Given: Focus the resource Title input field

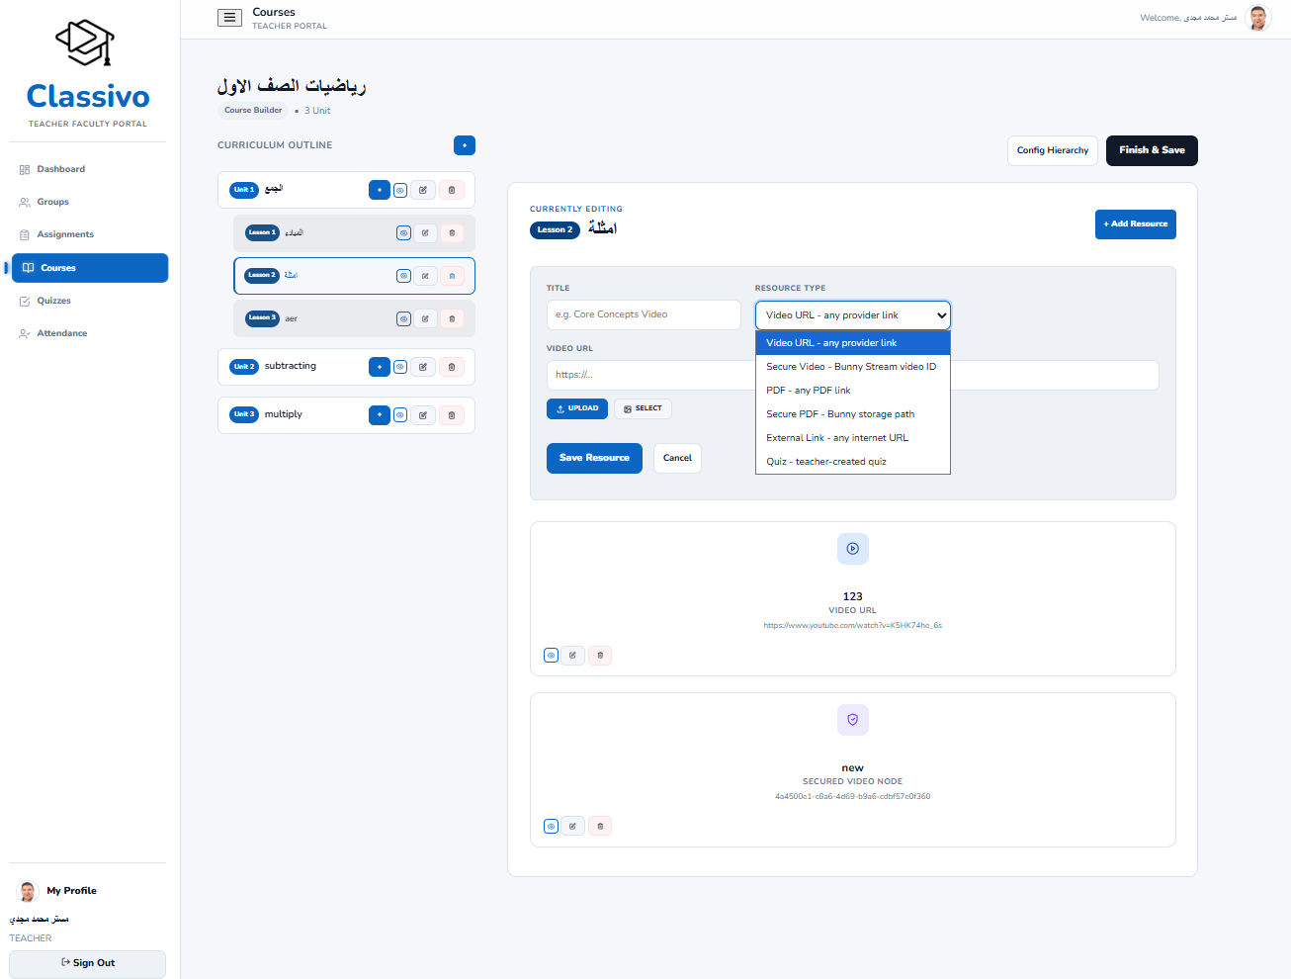Looking at the screenshot, I should pos(644,314).
